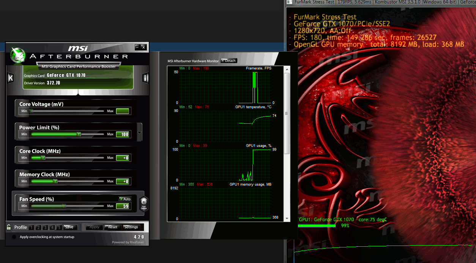Select profile slot 2
Screen dimensions: 476x263
pyautogui.click(x=38, y=227)
